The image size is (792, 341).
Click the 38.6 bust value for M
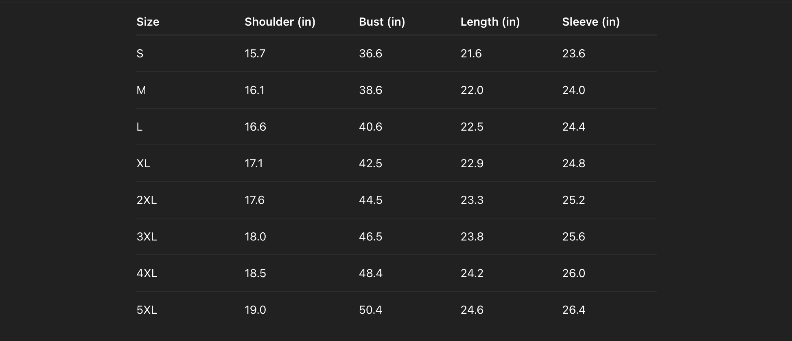click(x=370, y=90)
